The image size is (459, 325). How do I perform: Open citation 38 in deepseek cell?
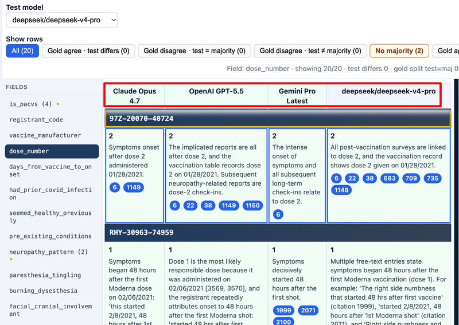pos(369,178)
